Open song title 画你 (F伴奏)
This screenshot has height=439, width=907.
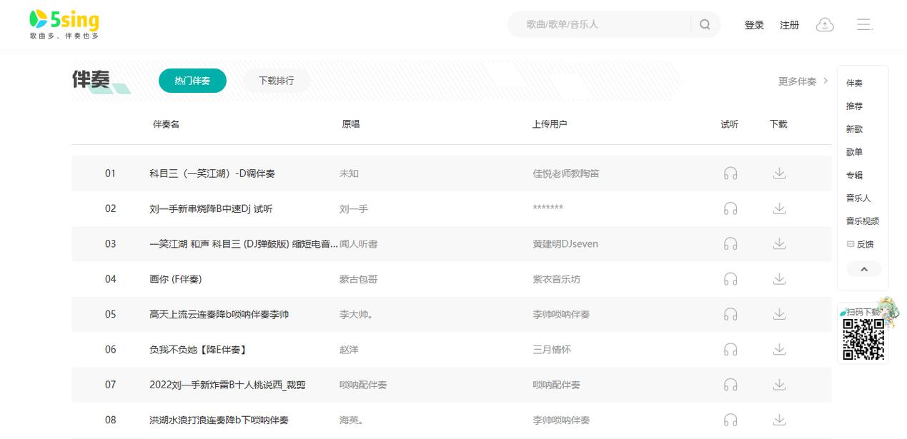coord(176,279)
